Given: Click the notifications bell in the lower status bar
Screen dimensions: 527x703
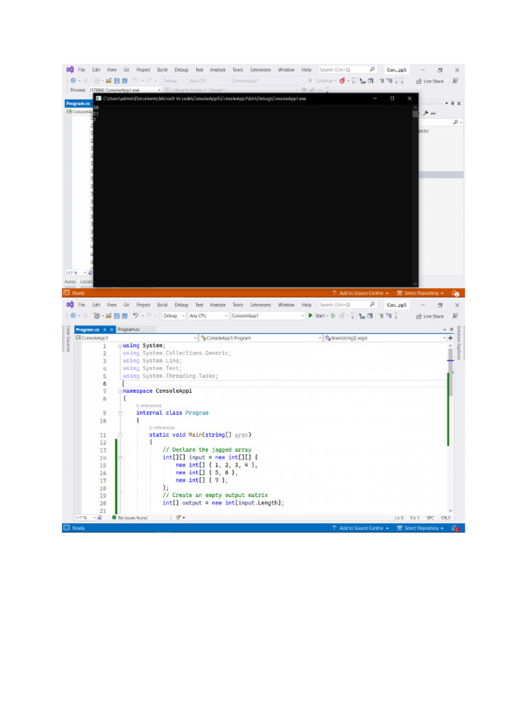Looking at the screenshot, I should (x=456, y=528).
